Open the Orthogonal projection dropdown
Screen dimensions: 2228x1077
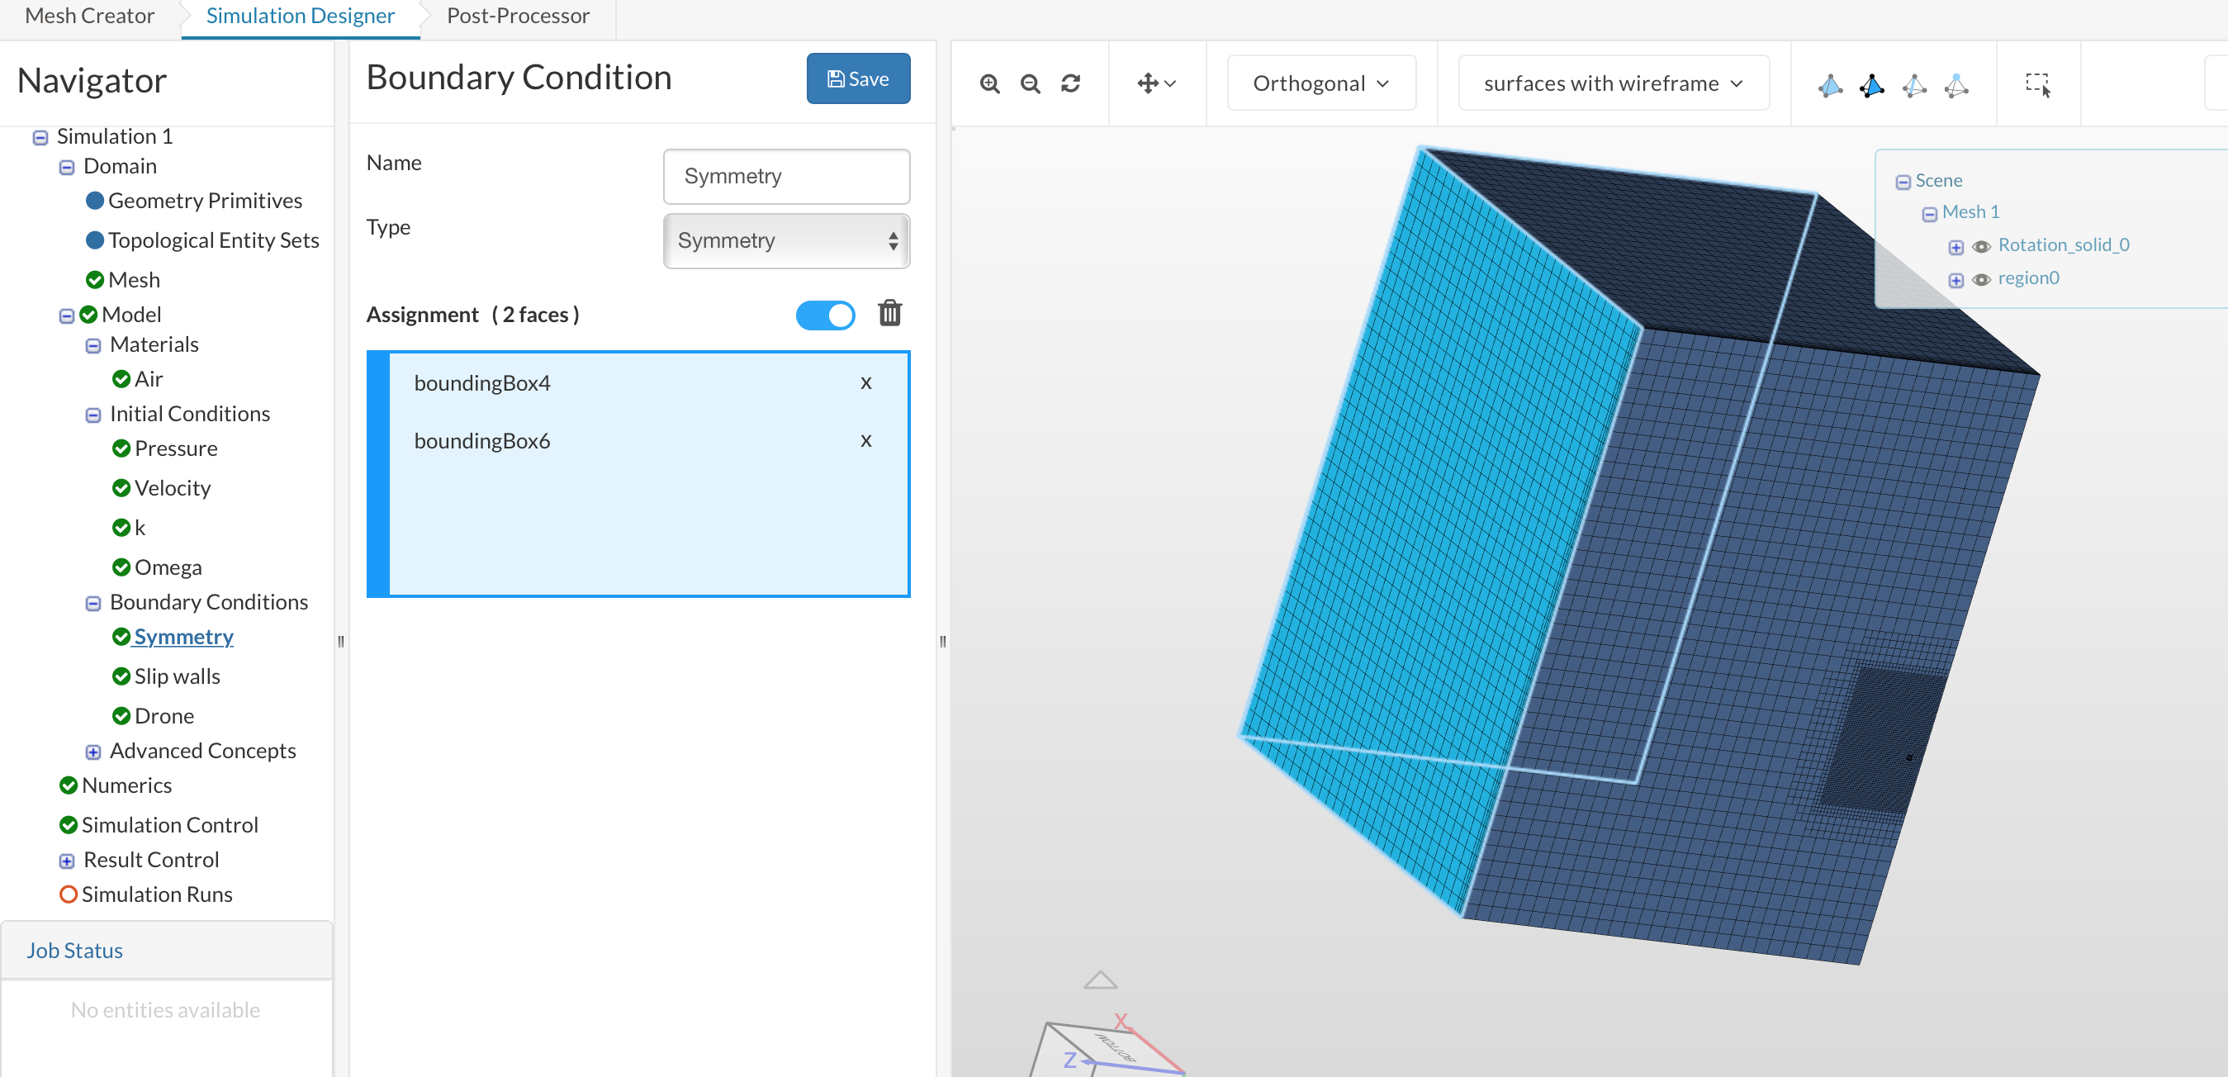(1320, 84)
